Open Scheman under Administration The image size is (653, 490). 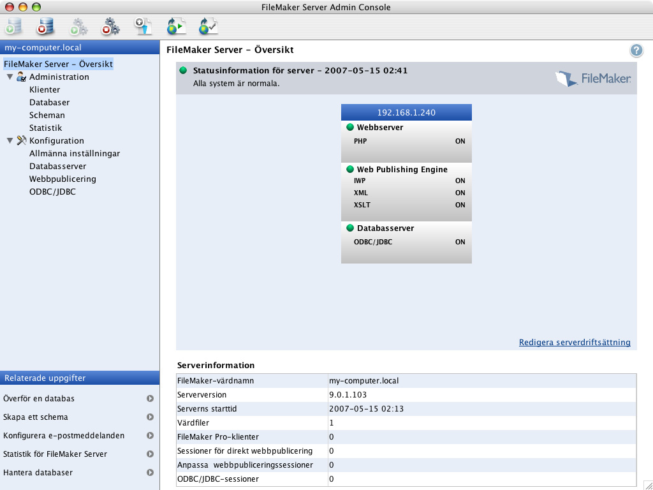coord(47,115)
